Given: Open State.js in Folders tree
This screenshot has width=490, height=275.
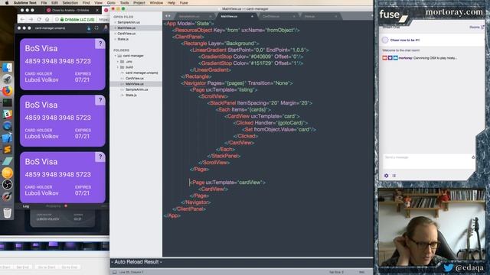Looking at the screenshot, I should (131, 95).
